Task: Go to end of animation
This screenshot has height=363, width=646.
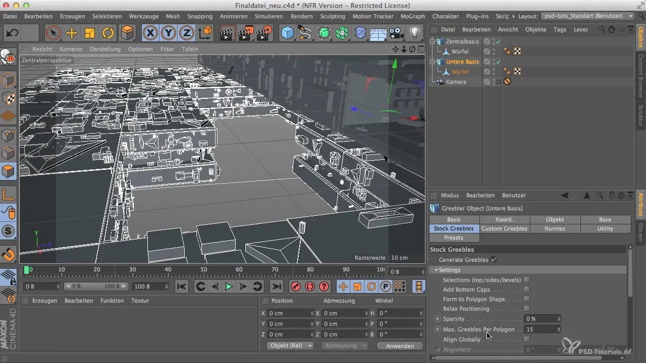Action: point(276,286)
